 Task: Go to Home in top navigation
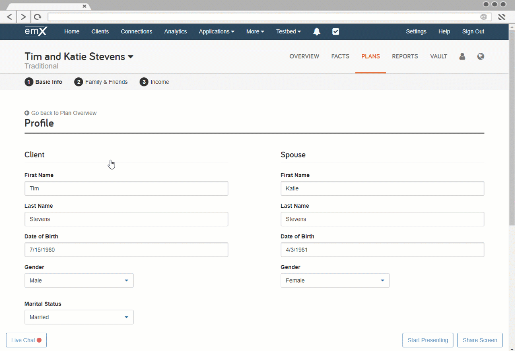(x=72, y=31)
